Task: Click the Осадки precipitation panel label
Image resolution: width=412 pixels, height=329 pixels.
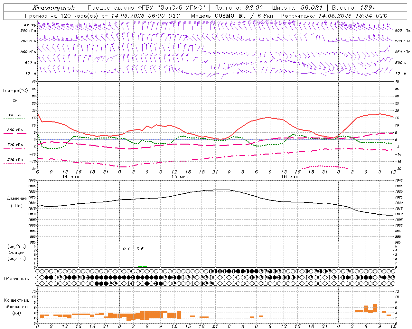Action: 16,253
